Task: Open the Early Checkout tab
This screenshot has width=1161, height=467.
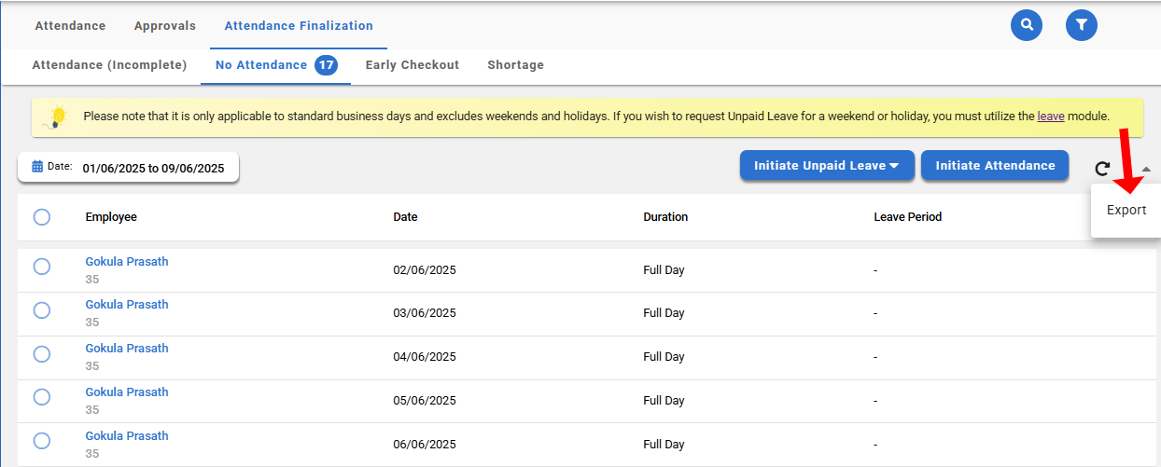Action: click(412, 65)
